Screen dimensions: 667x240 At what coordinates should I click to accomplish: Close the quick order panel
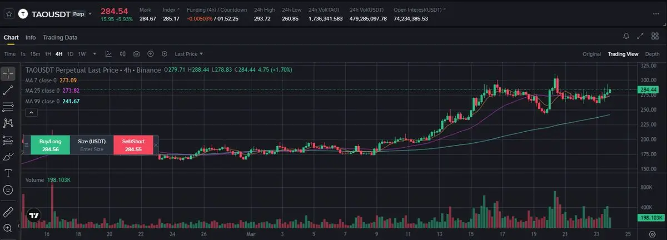[x=156, y=145]
